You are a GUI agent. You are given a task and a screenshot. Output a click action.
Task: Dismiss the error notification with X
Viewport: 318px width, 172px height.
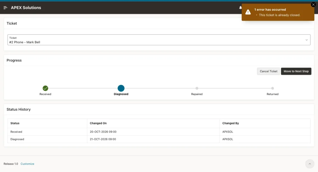(x=313, y=4)
